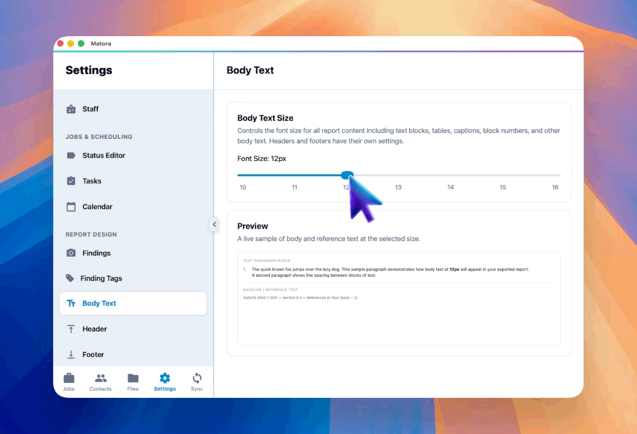Open Staff settings via badge icon
Screen dimensions: 637x434
[x=71, y=109]
